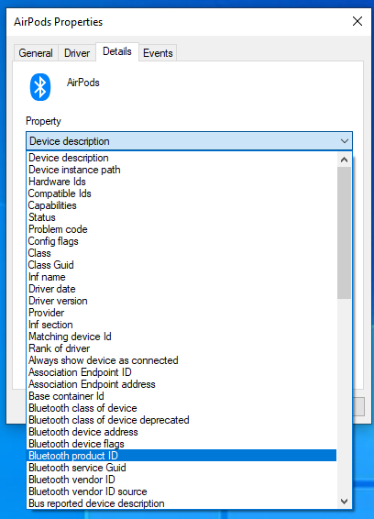This screenshot has height=519, width=374.
Task: Click the scrollbar down arrow in list
Action: 345,502
